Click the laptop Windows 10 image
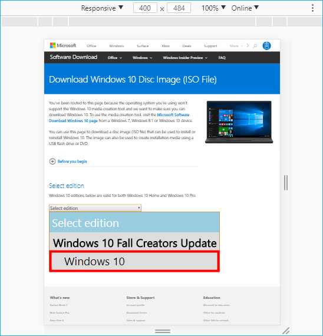This screenshot has height=336, width=323. click(239, 122)
